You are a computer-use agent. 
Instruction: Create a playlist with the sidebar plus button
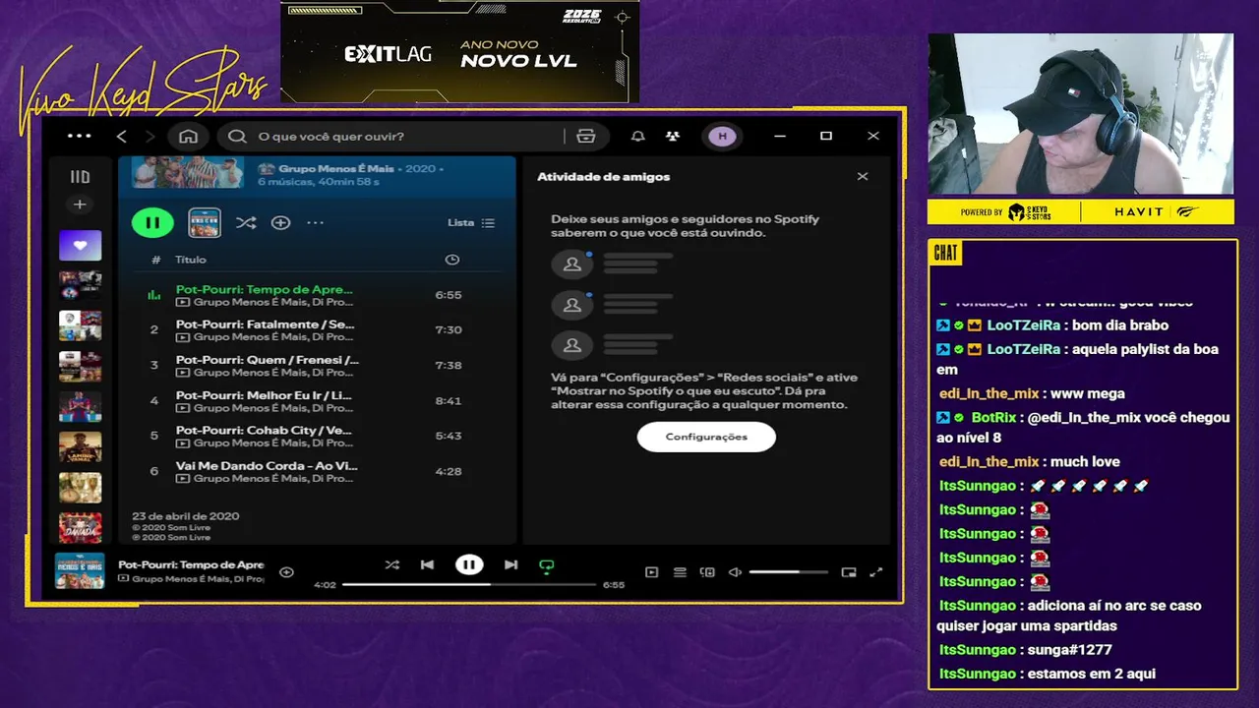pos(80,205)
